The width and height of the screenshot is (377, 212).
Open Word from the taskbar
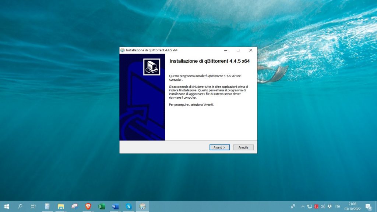pyautogui.click(x=115, y=206)
